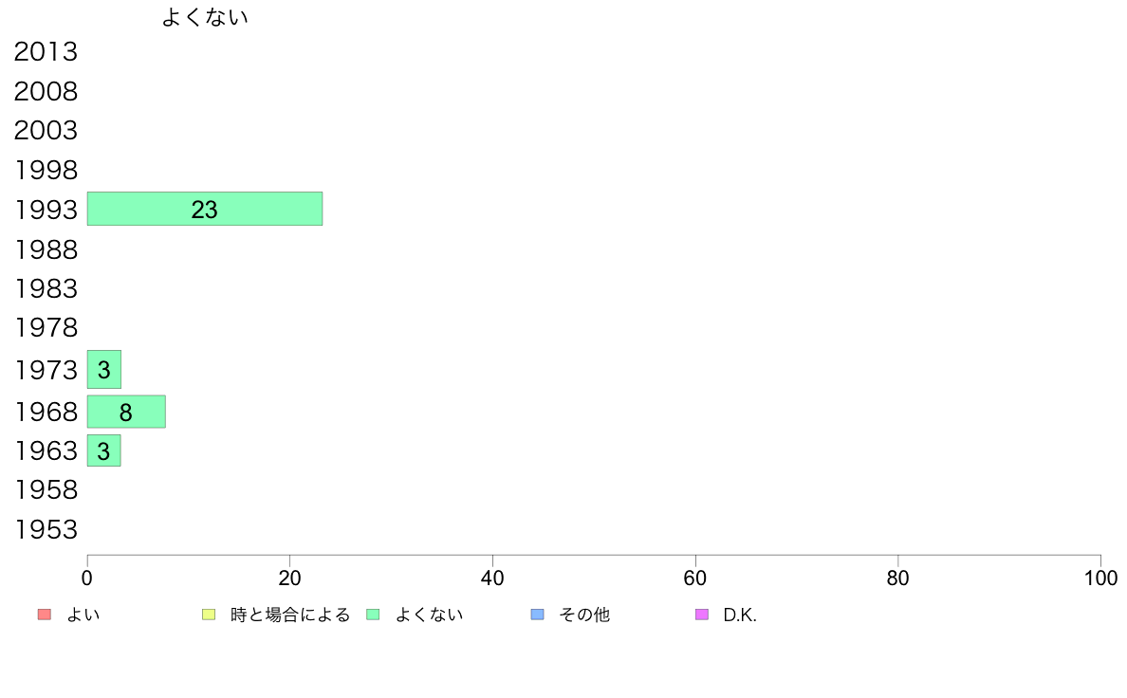Click the よくない chart title
Viewport: 1127px width, 698px height.
click(x=205, y=17)
